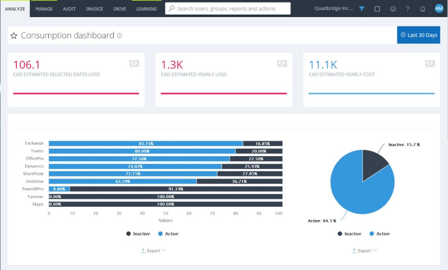Expand the Export dropdown under the pie chart
Viewport: 448px width, 270px height.
point(364,251)
